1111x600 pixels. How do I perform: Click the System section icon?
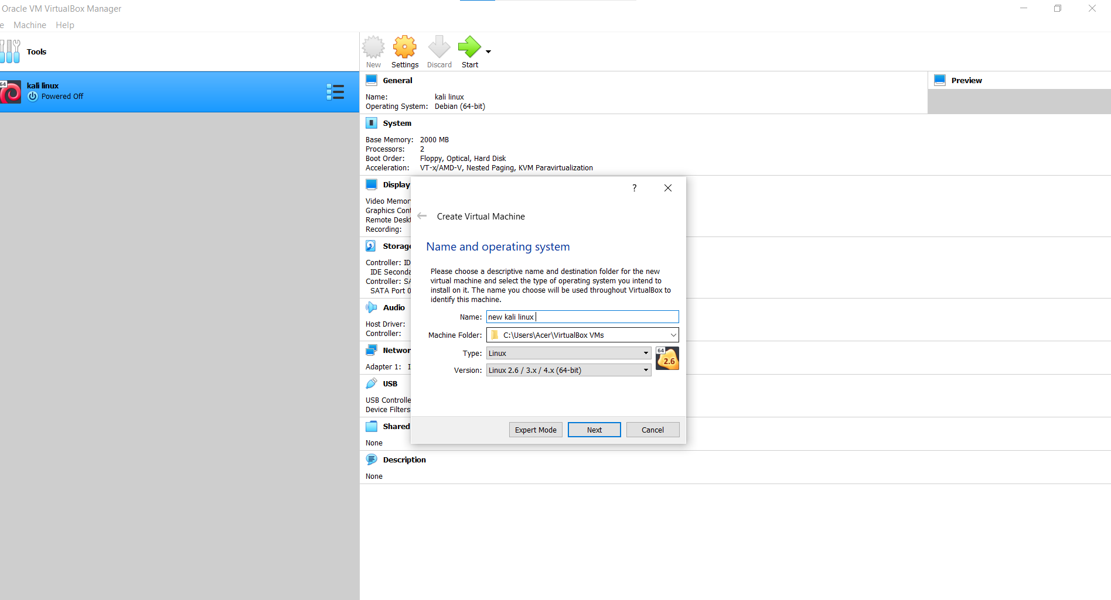[372, 123]
